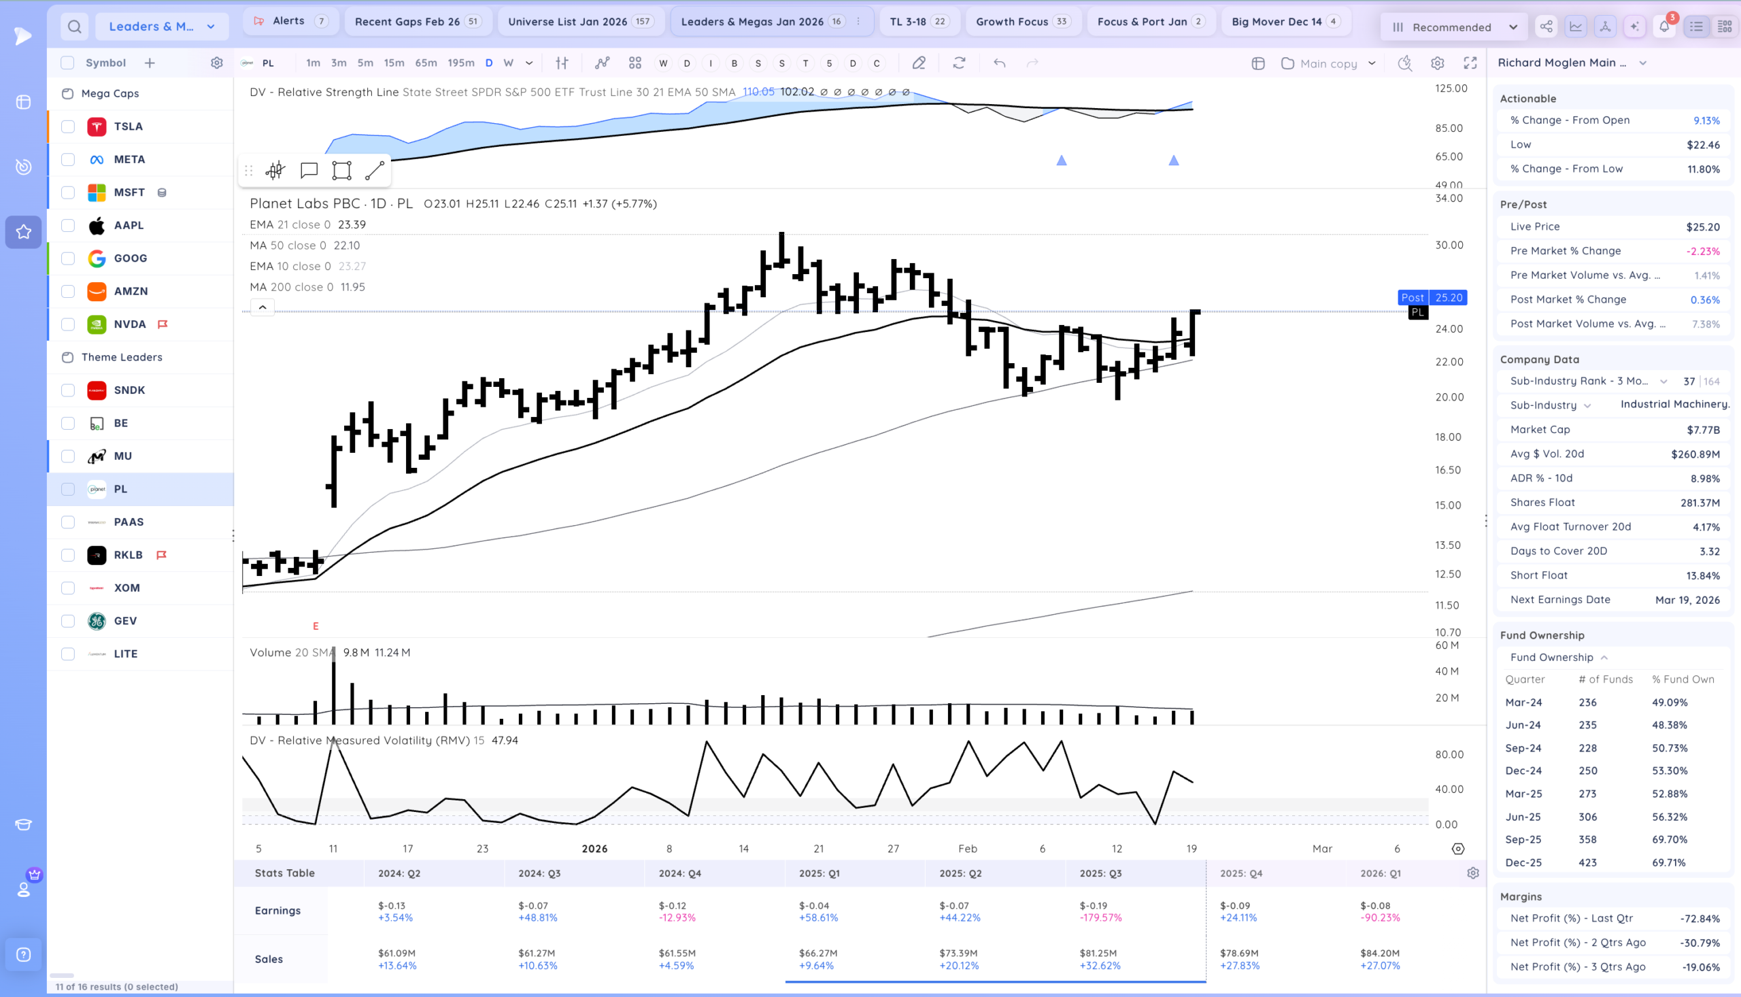Open the pencil drawing tool in toolbar
The height and width of the screenshot is (997, 1741).
(919, 63)
